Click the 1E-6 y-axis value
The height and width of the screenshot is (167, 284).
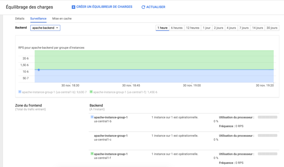click(x=25, y=72)
